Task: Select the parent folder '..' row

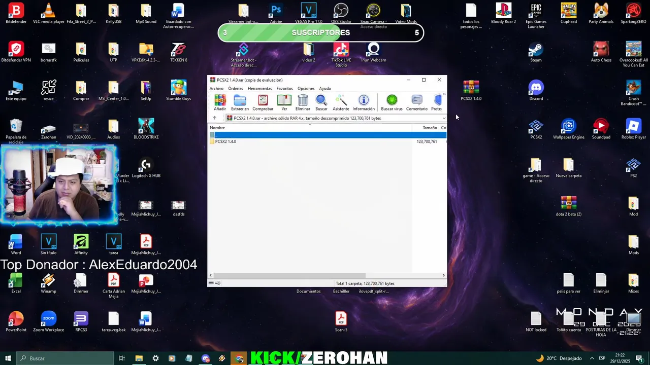Action: click(328, 135)
